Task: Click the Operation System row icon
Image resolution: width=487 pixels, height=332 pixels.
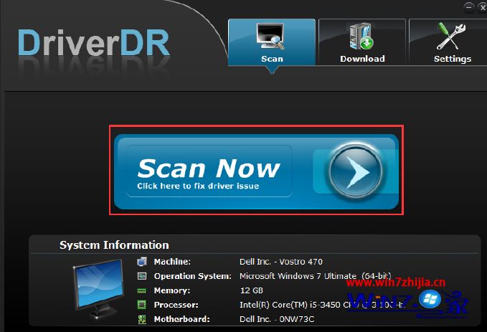Action: coord(142,276)
